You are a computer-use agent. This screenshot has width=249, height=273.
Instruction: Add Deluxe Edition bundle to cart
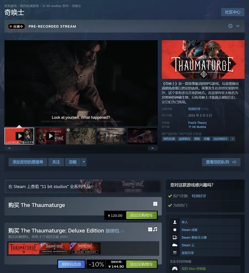point(142,264)
